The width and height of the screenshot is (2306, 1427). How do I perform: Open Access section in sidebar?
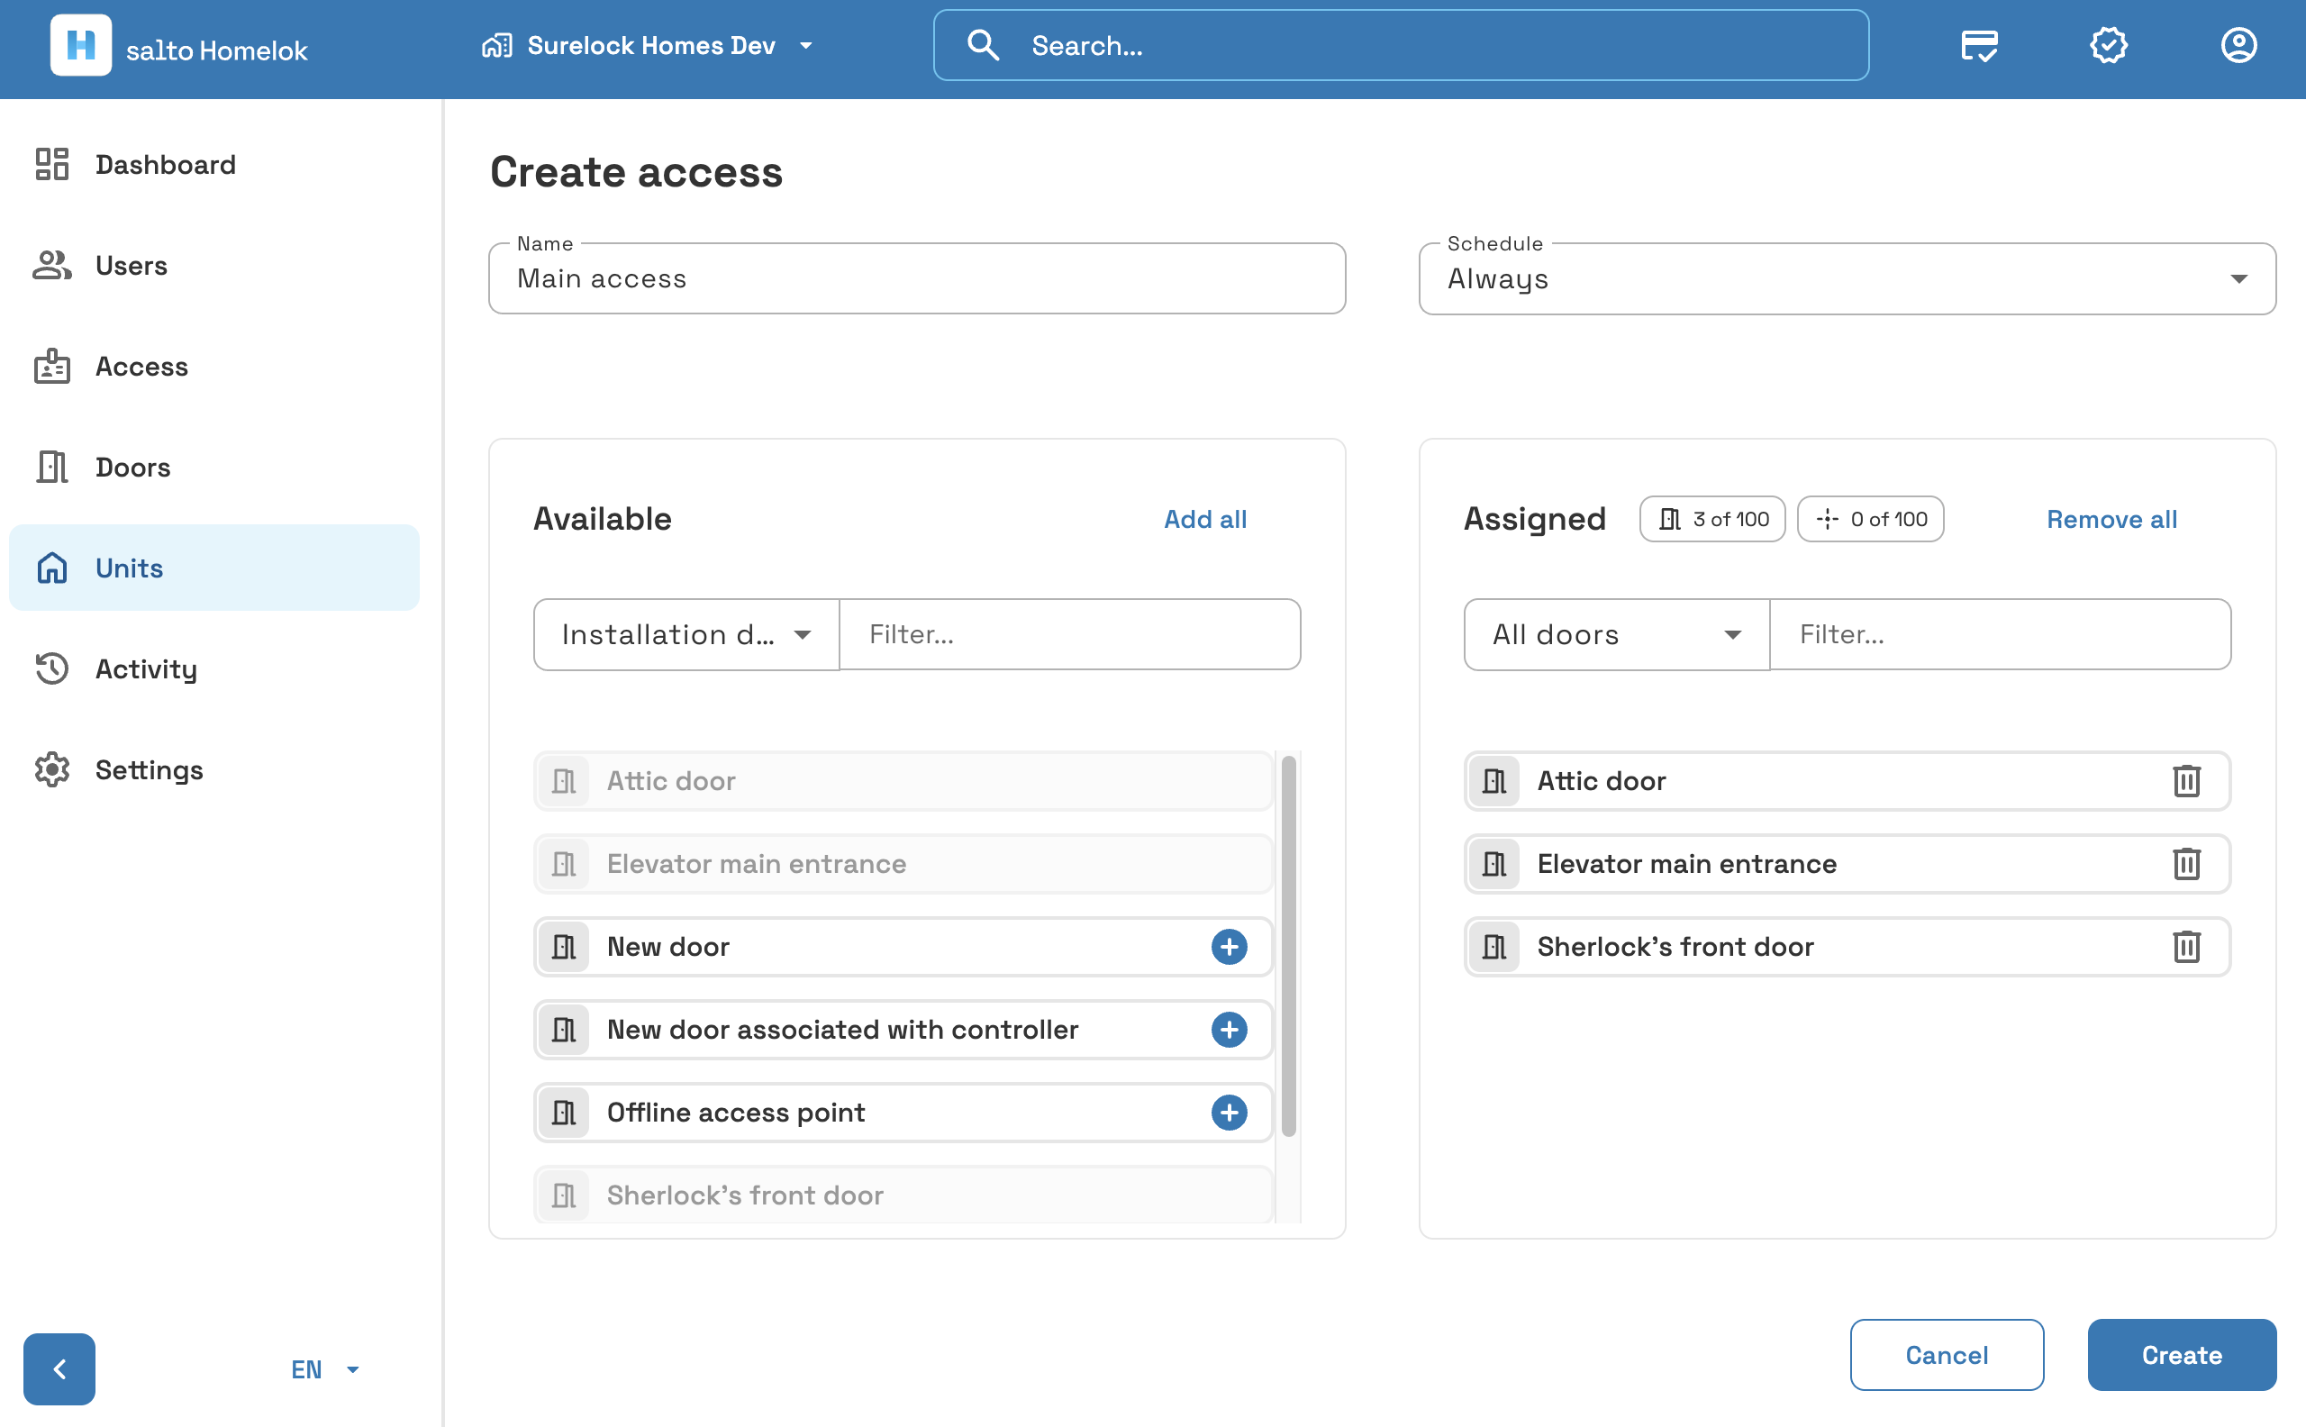(x=214, y=366)
